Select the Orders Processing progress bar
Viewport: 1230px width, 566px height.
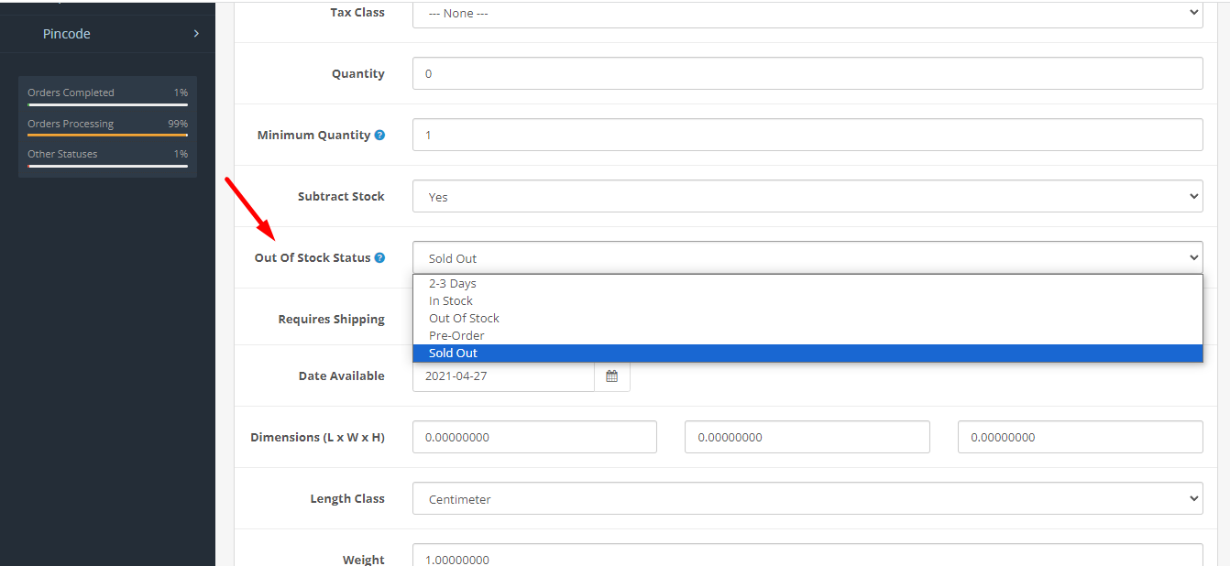pos(107,136)
